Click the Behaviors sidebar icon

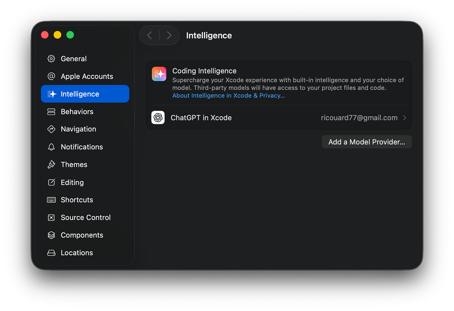coord(51,112)
